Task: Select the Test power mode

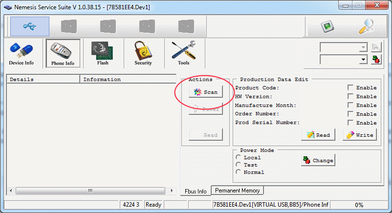Action: pyautogui.click(x=238, y=165)
